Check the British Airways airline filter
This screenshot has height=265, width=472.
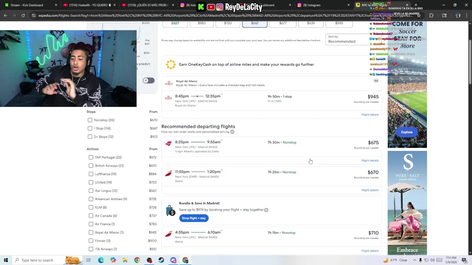pyautogui.click(x=91, y=166)
